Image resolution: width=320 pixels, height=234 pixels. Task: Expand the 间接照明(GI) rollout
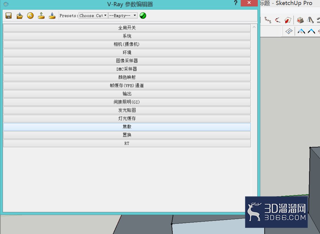point(127,102)
